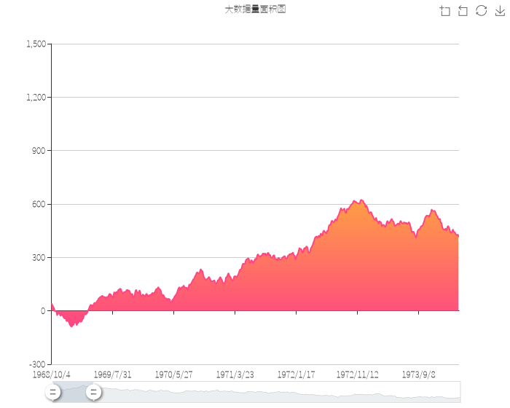Click the 900 y-axis label

39,151
